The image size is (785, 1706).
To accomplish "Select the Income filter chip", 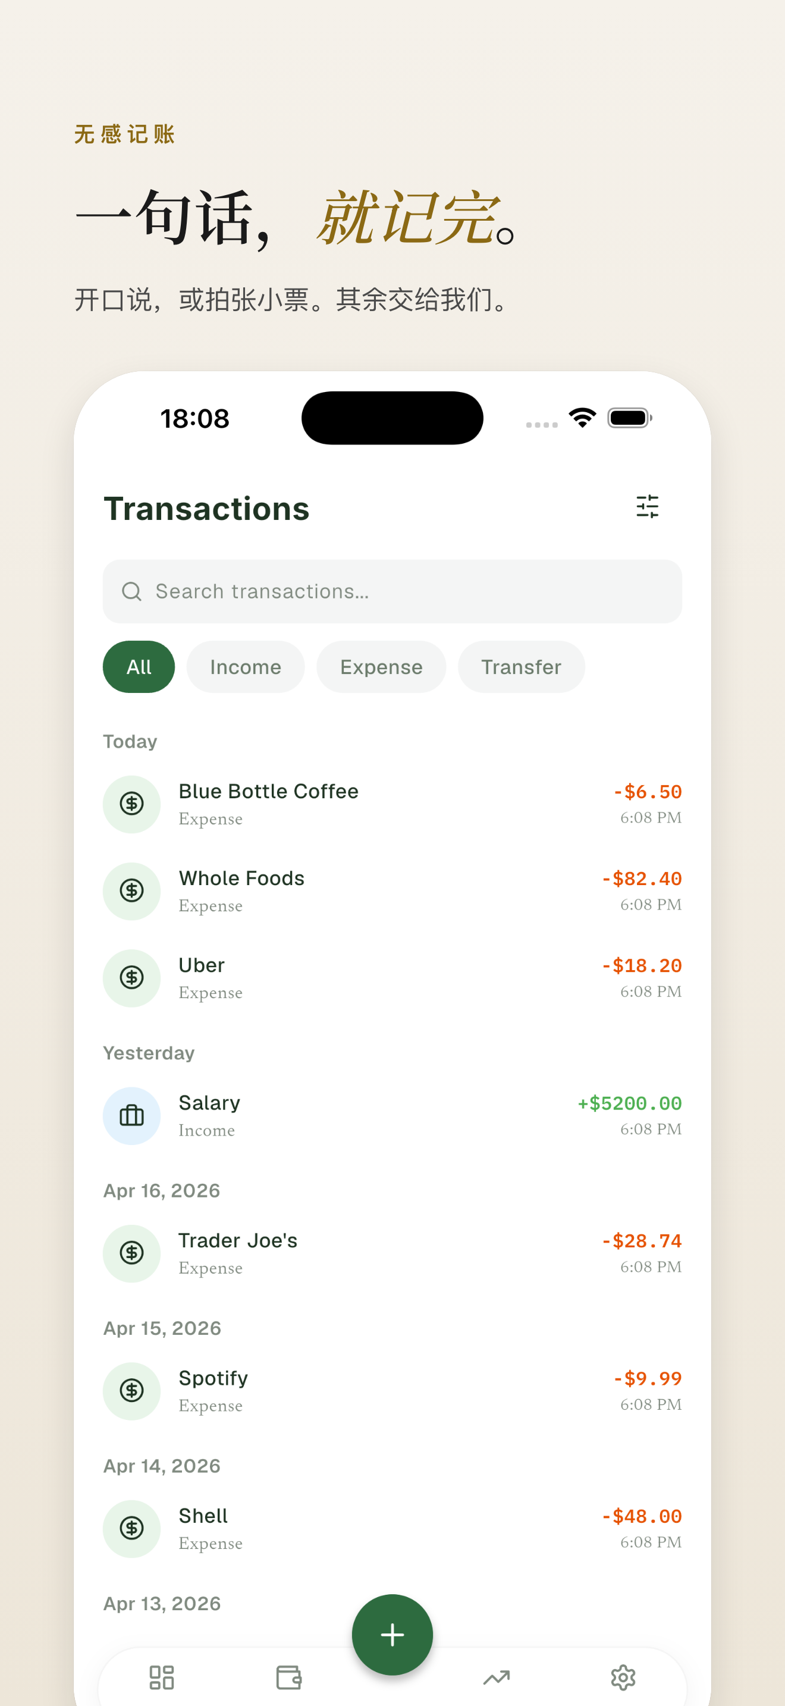I will coord(246,667).
